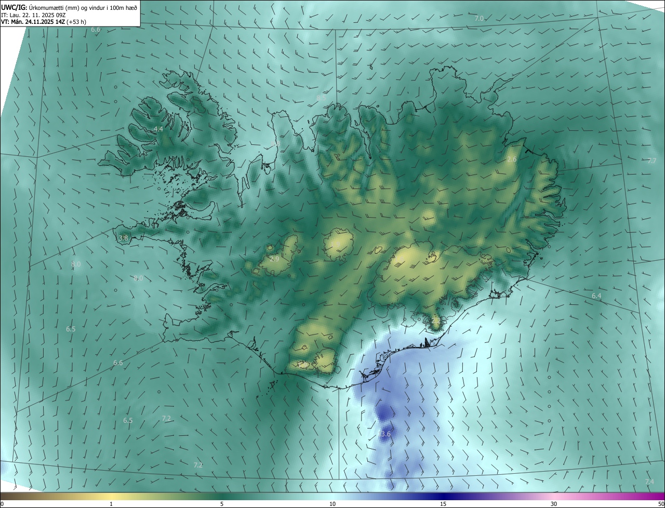The width and height of the screenshot is (665, 508).
Task: Click the 2.2 value label near the south coast
Action: click(436, 322)
